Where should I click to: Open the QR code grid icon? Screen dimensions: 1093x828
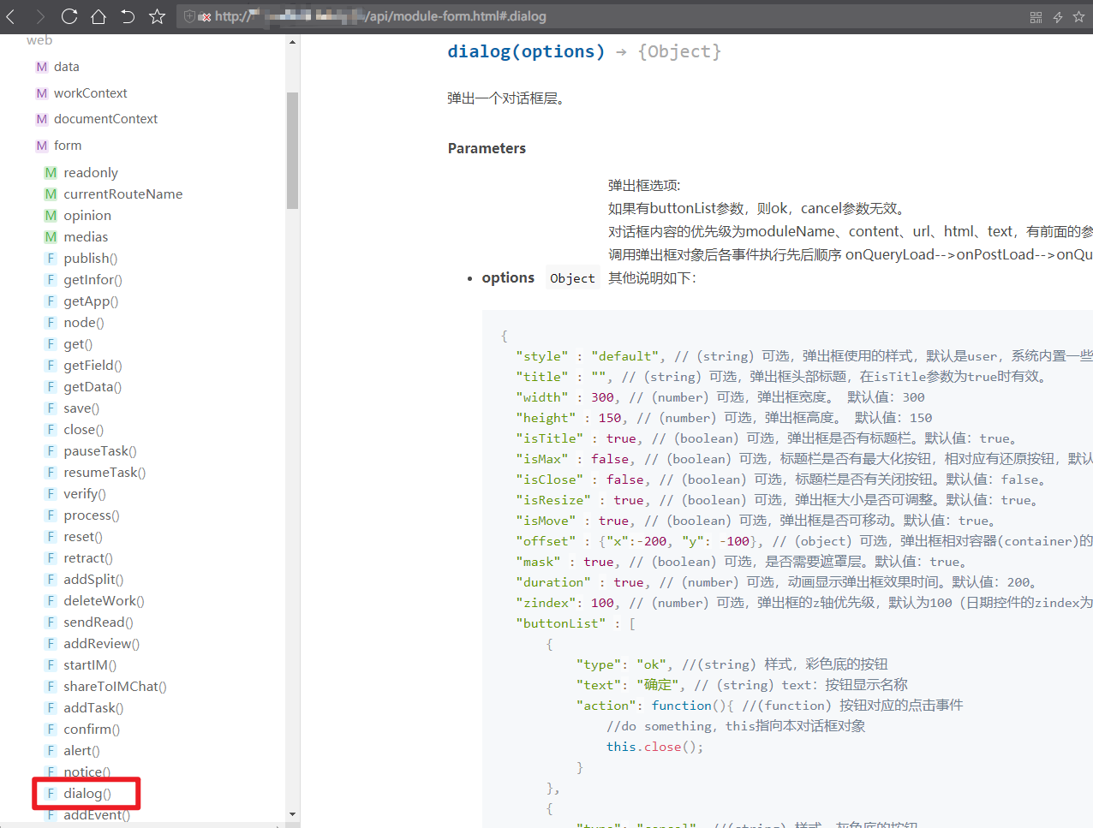coord(1036,17)
